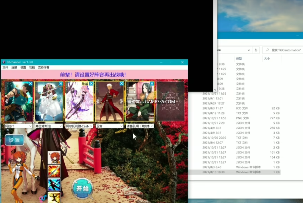Screen dimensions: 303x203
Task: Select the 2021/8/10 18:30 command script row
Action: click(234, 172)
